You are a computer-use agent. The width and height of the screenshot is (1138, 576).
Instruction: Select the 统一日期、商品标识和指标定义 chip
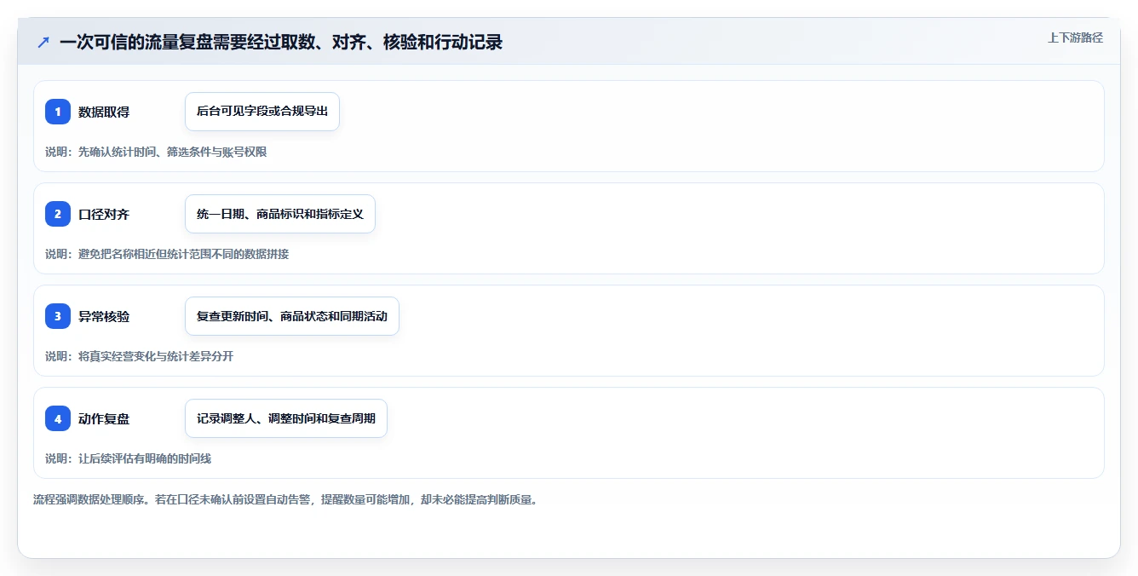280,214
